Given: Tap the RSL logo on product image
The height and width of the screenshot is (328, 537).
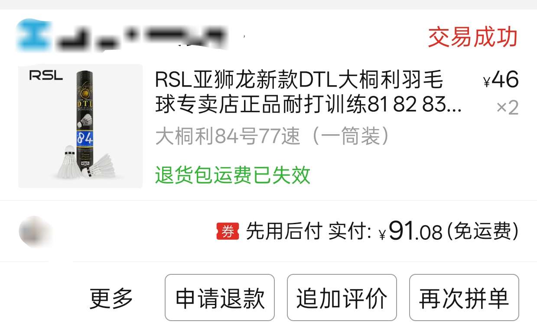Looking at the screenshot, I should coord(46,76).
